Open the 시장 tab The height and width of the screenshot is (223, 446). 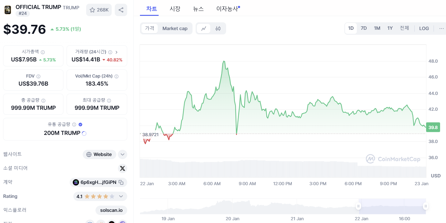coord(175,9)
